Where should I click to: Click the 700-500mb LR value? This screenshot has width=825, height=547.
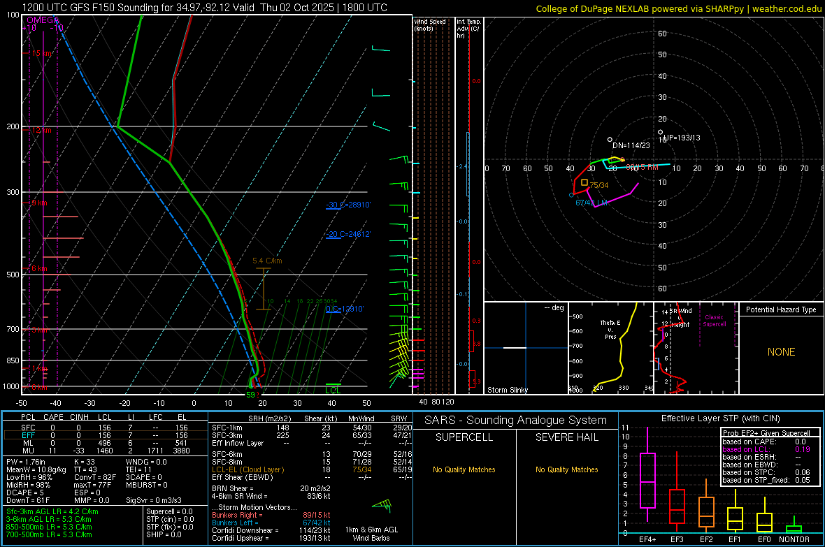click(x=49, y=534)
